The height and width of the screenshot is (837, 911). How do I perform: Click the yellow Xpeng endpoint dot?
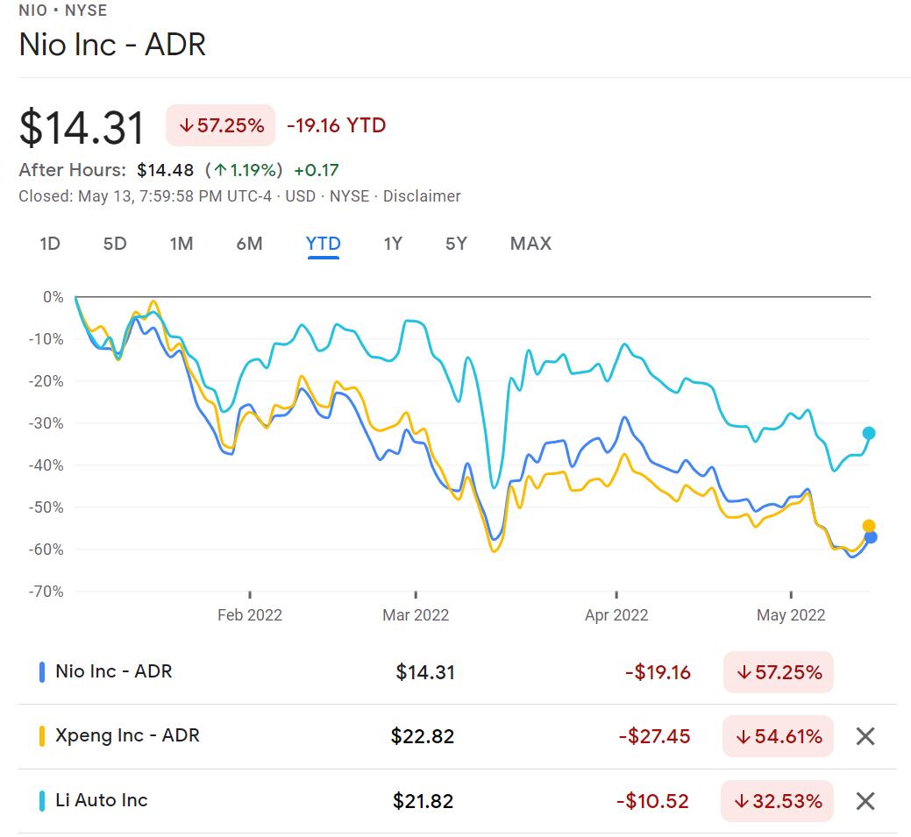click(869, 526)
